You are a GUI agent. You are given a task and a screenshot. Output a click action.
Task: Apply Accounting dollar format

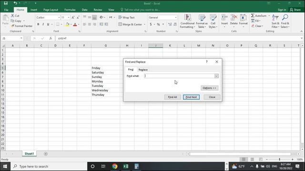click(x=151, y=24)
